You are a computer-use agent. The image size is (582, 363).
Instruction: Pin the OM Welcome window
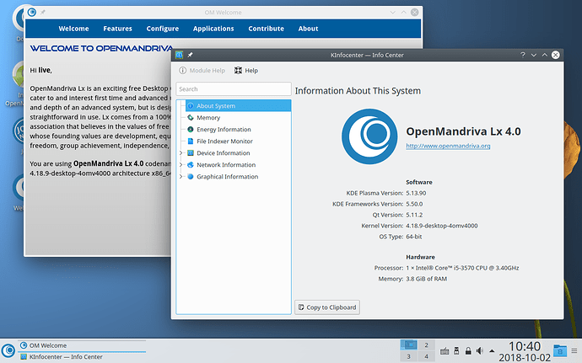pyautogui.click(x=43, y=13)
